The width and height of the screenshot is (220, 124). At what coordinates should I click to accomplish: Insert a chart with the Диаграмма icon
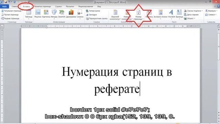(71, 14)
